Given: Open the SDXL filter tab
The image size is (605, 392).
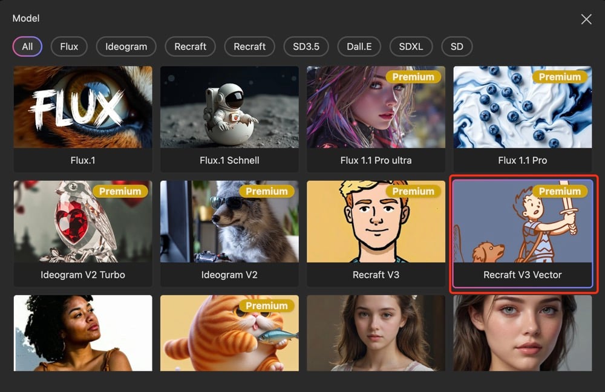Looking at the screenshot, I should (x=411, y=47).
